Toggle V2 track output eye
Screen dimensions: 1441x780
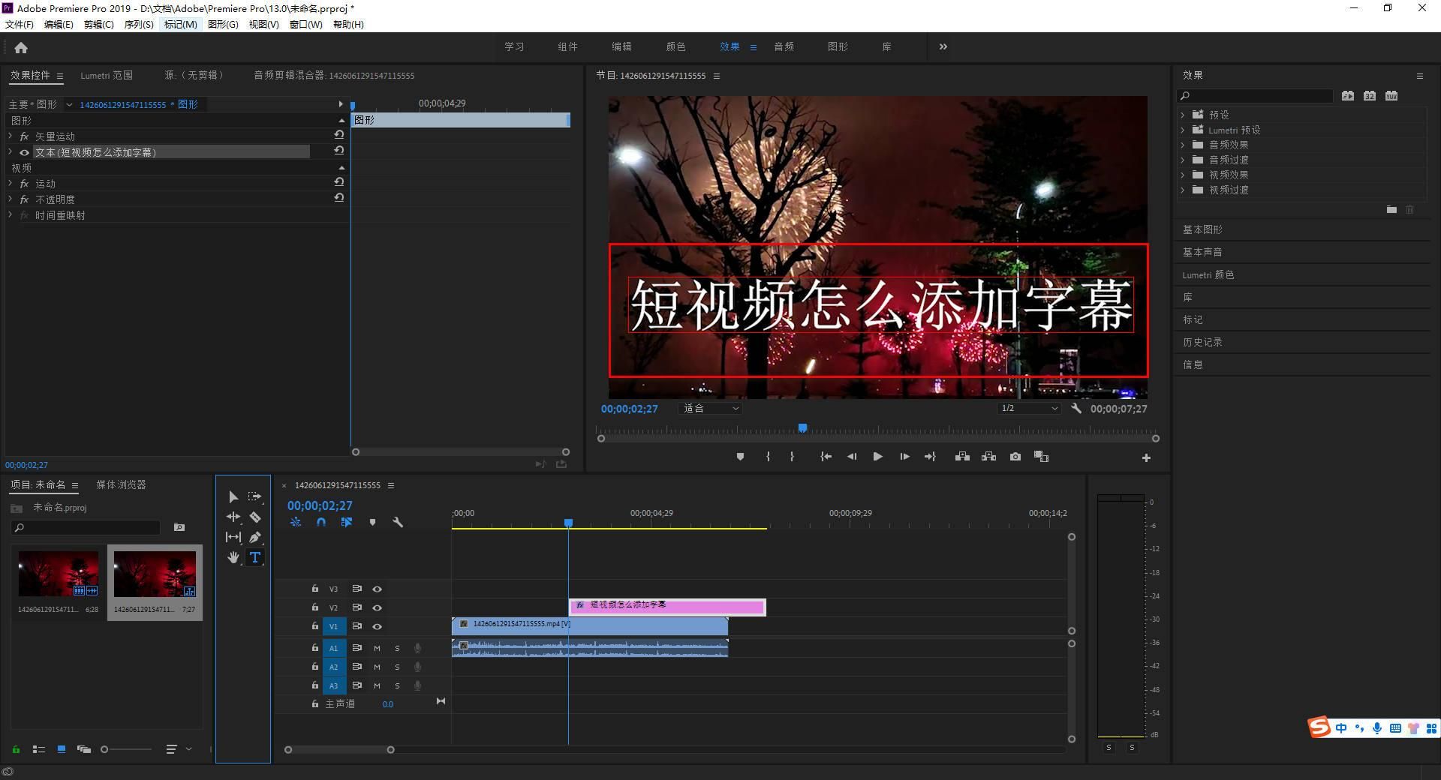(x=377, y=608)
